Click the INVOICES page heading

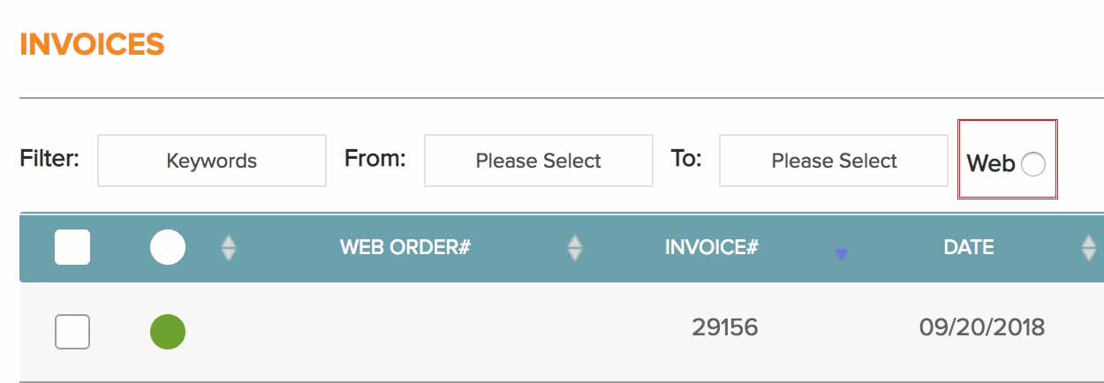pos(92,44)
